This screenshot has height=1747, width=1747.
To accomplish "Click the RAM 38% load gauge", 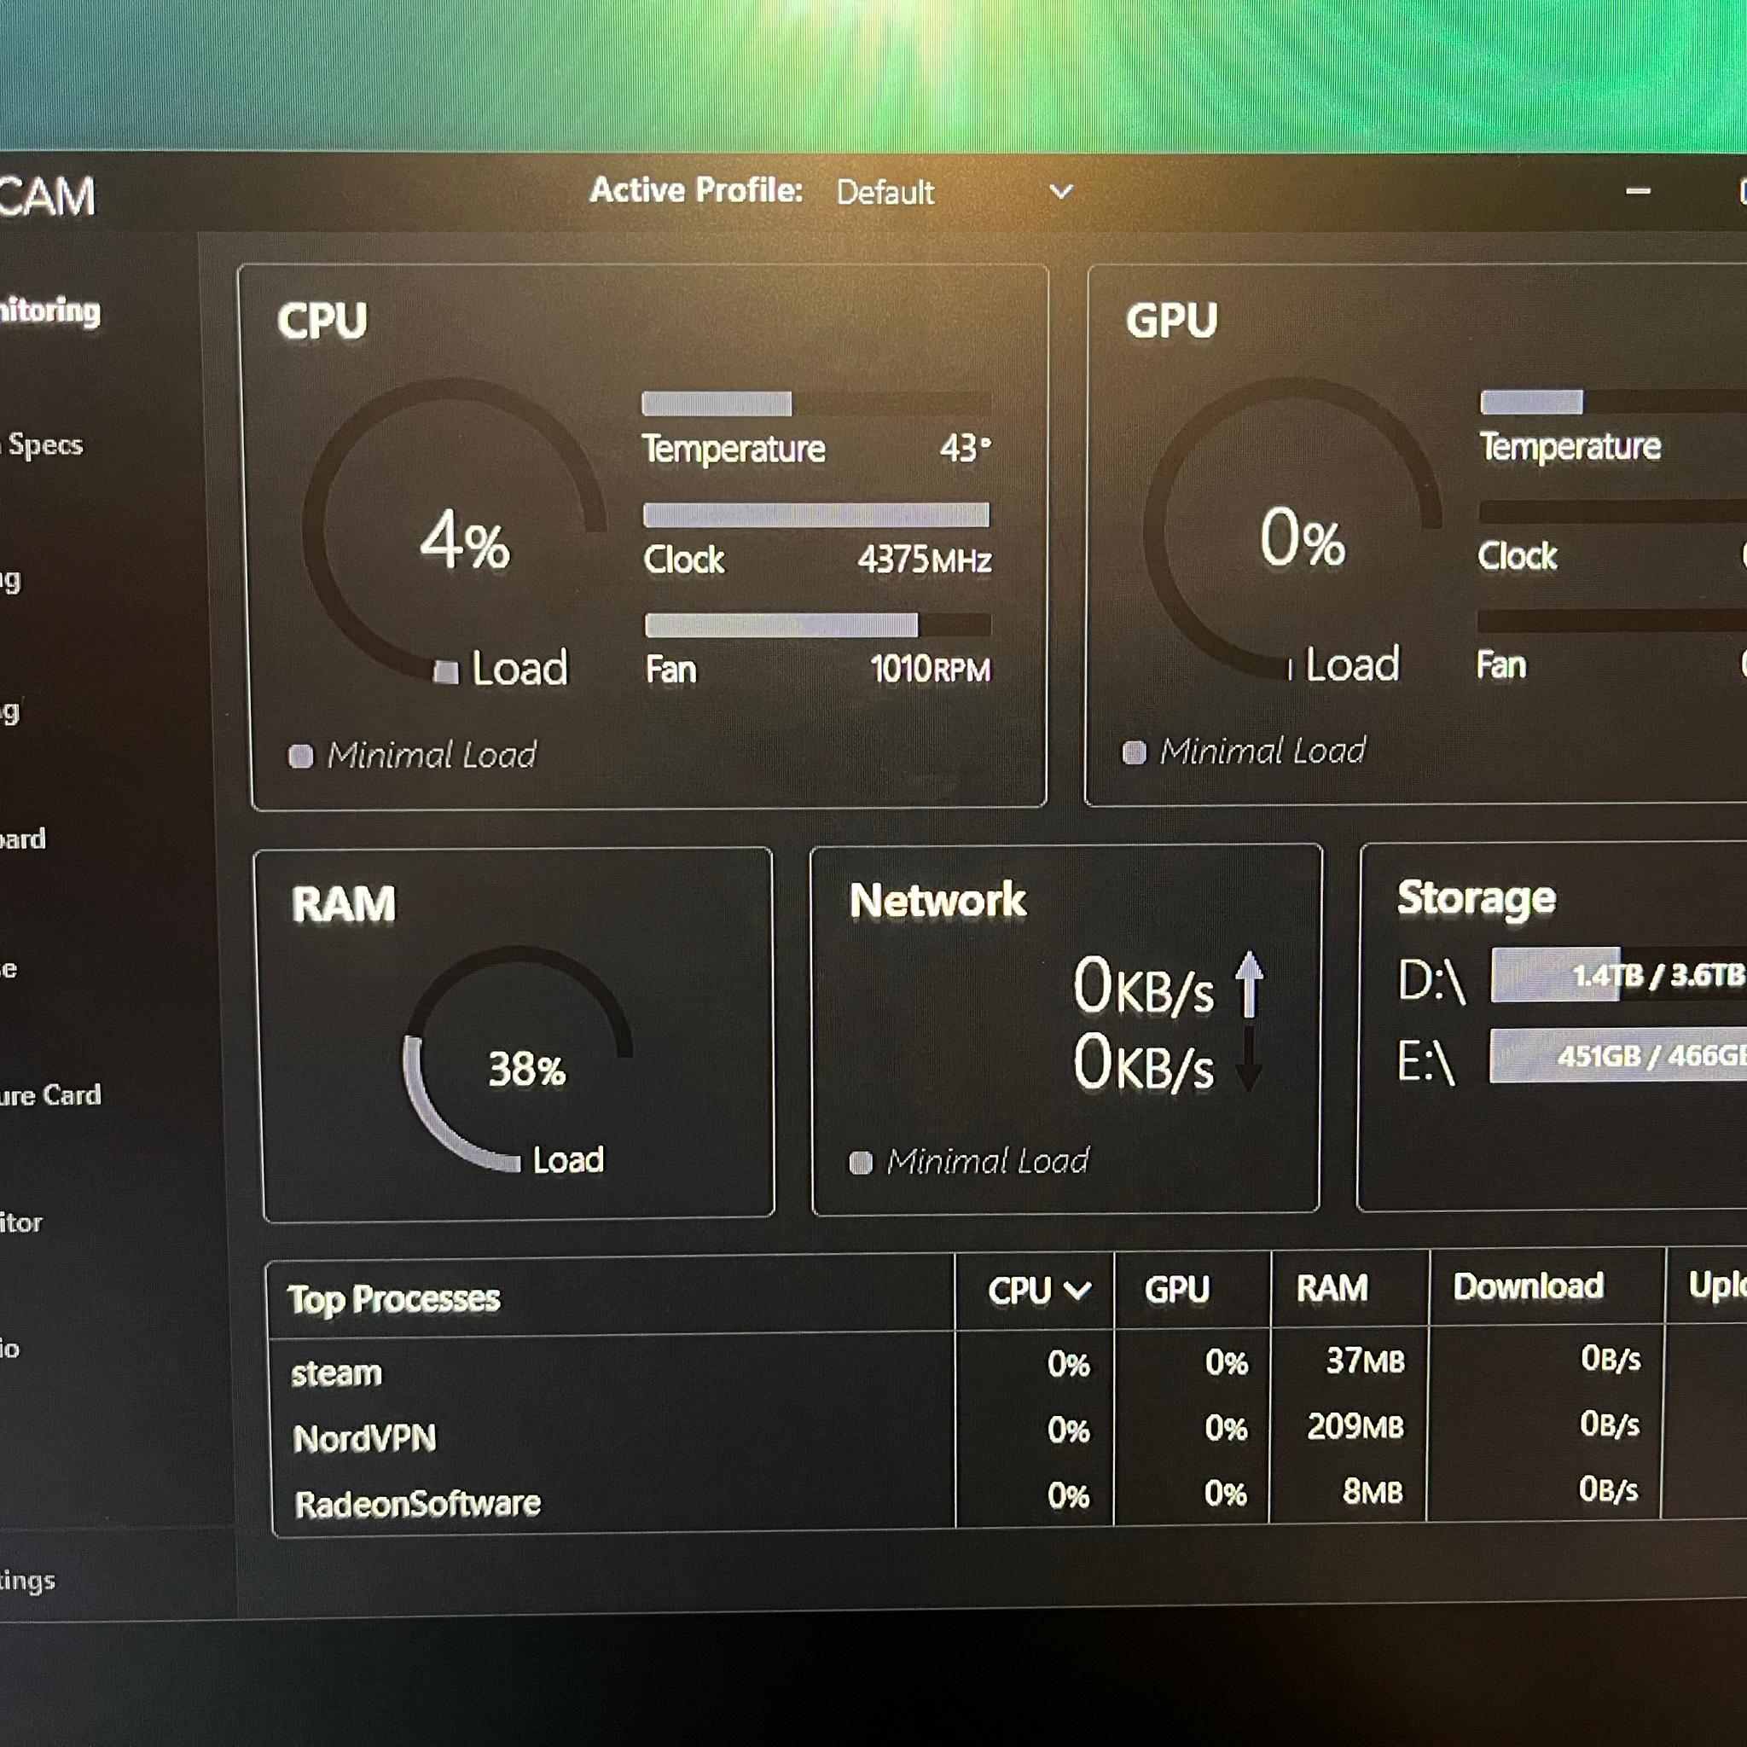I will pos(518,1059).
